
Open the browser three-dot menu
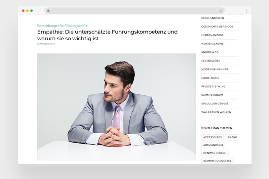tap(246, 11)
